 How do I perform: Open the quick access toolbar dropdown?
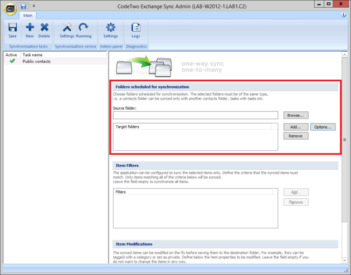coord(34,6)
